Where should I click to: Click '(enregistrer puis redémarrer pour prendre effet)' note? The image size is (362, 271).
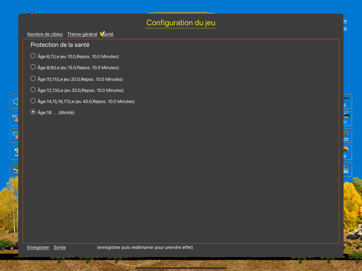click(x=145, y=247)
